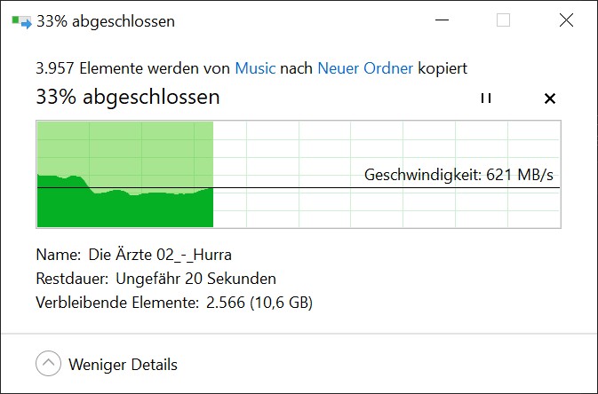Image resolution: width=598 pixels, height=394 pixels.
Task: Minimize the copy dialog window
Action: (442, 21)
